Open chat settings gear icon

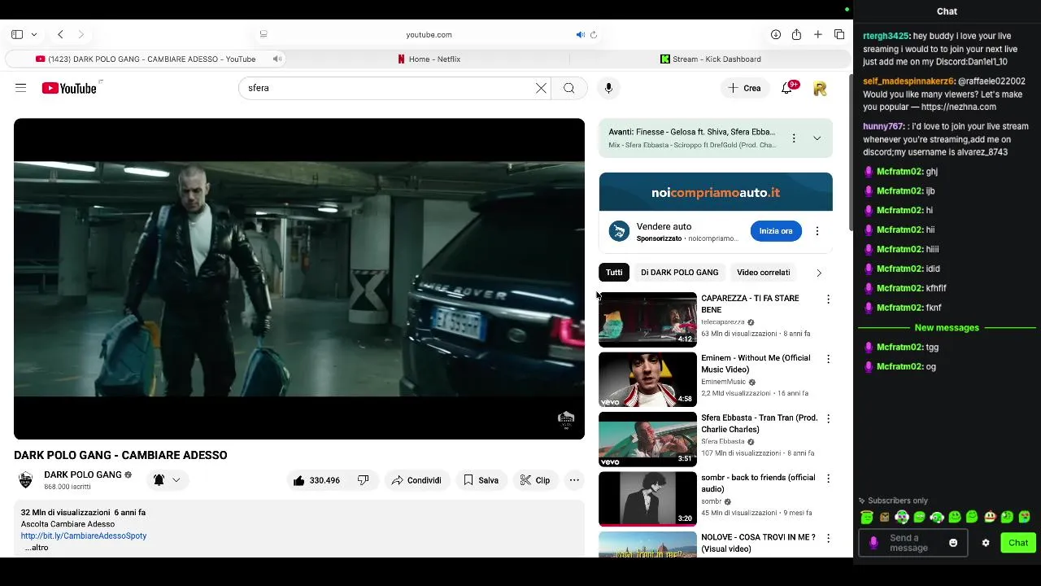pyautogui.click(x=986, y=543)
